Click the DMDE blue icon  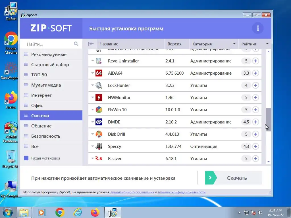(x=99, y=122)
